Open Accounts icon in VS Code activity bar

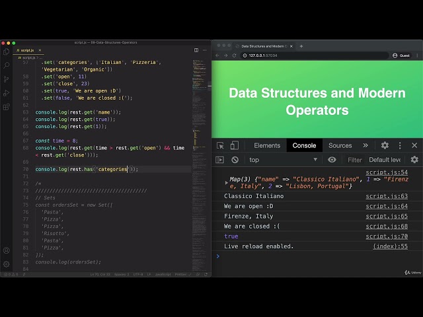coord(6,250)
